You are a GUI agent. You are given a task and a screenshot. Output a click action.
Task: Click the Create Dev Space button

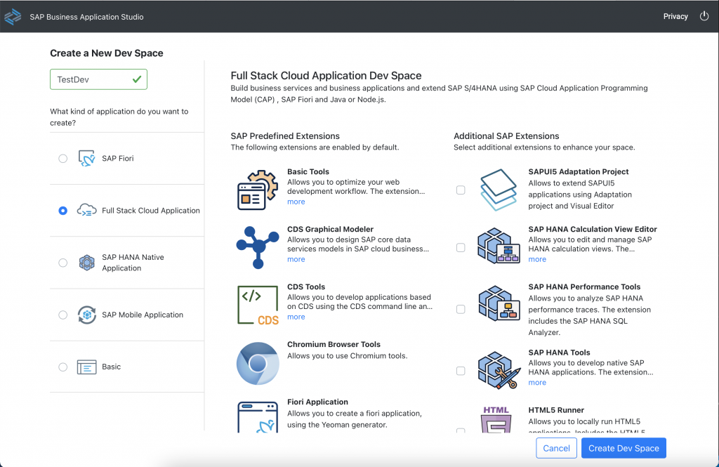pos(624,448)
